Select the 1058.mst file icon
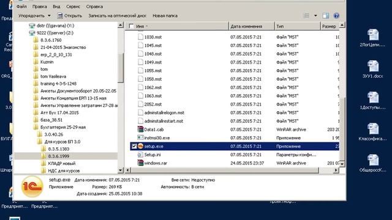 pos(140,79)
